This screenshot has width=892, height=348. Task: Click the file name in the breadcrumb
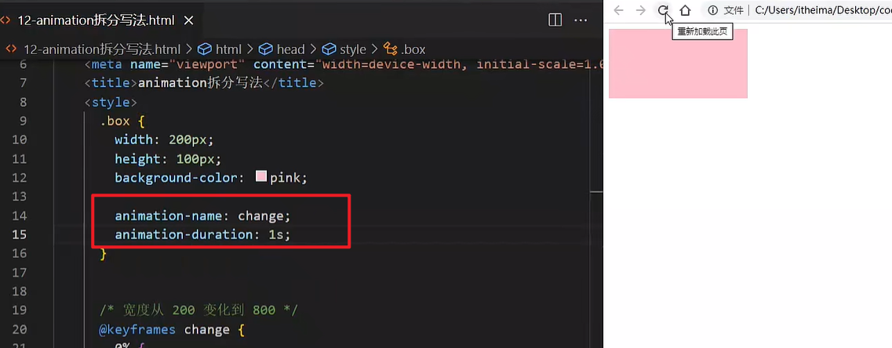[x=102, y=49]
